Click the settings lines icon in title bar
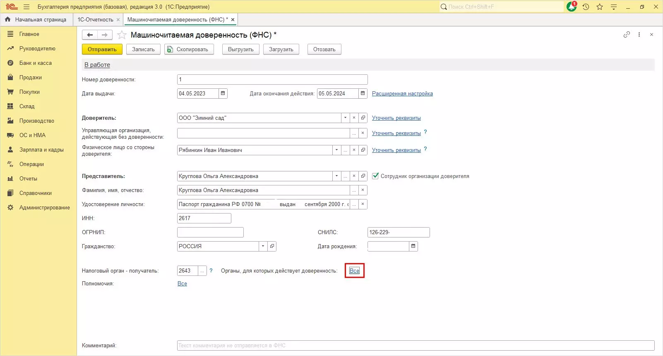The height and width of the screenshot is (356, 663). [614, 7]
